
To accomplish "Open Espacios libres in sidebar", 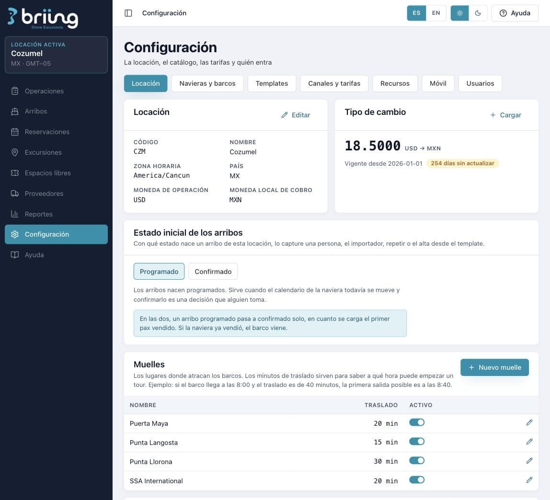I will tap(56, 173).
